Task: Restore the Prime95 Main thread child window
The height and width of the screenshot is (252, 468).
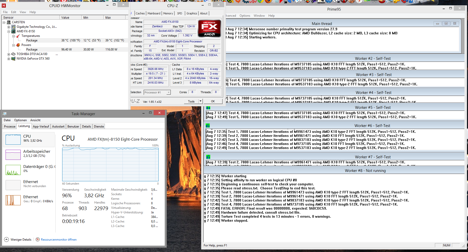Action: [446, 23]
